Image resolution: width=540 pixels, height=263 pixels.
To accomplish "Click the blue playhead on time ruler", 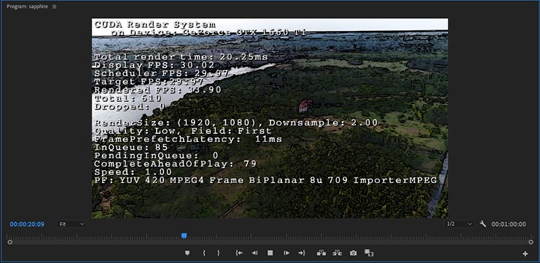I will 184,235.
